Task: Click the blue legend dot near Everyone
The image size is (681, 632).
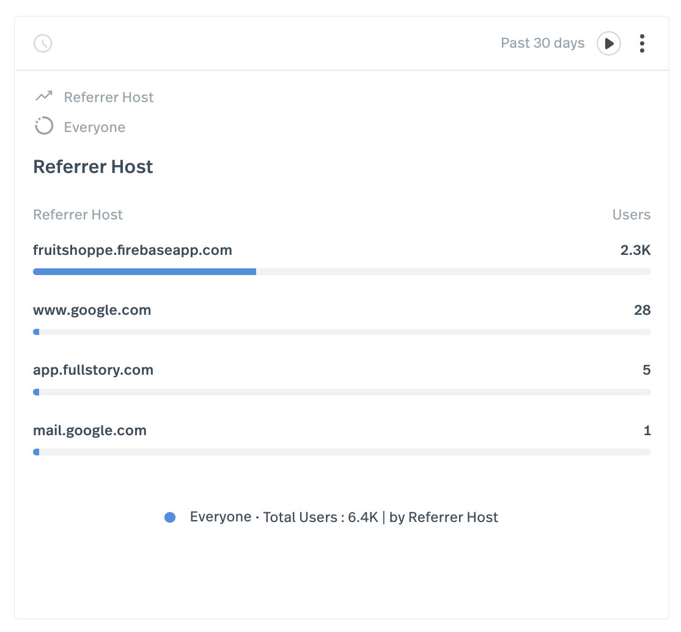Action: [x=169, y=517]
